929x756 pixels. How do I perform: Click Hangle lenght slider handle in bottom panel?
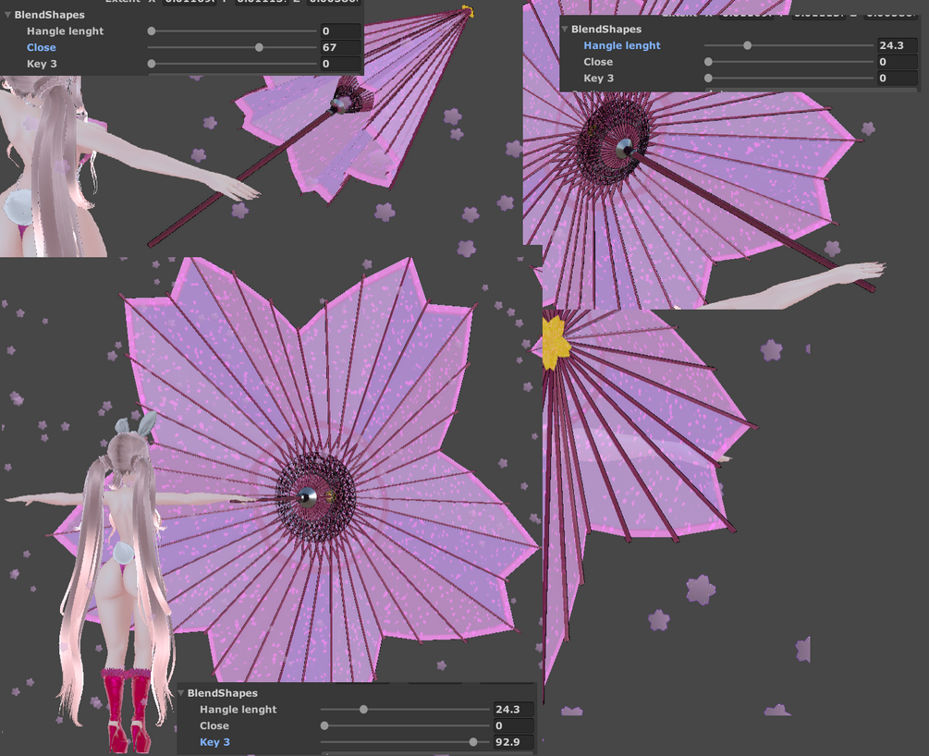363,709
